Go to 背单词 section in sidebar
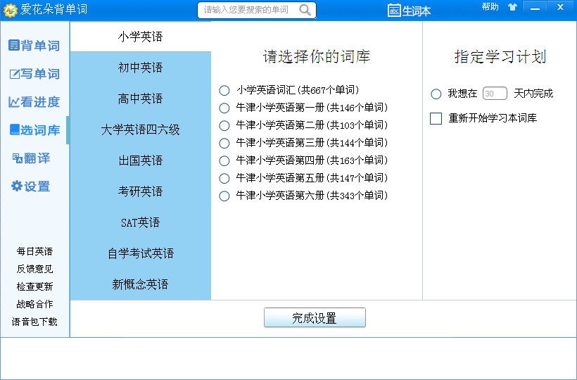Viewport: 577px width, 380px height. pyautogui.click(x=34, y=45)
